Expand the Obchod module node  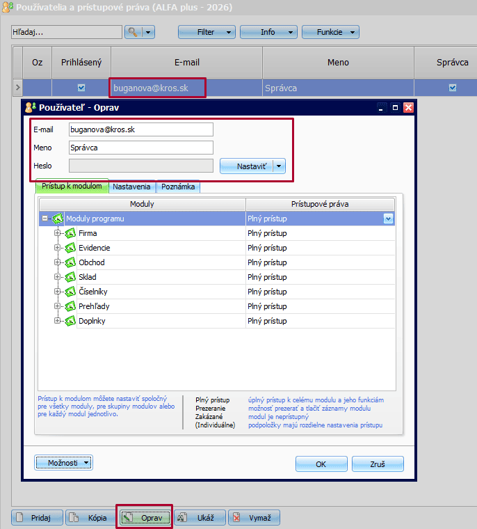[x=57, y=262]
